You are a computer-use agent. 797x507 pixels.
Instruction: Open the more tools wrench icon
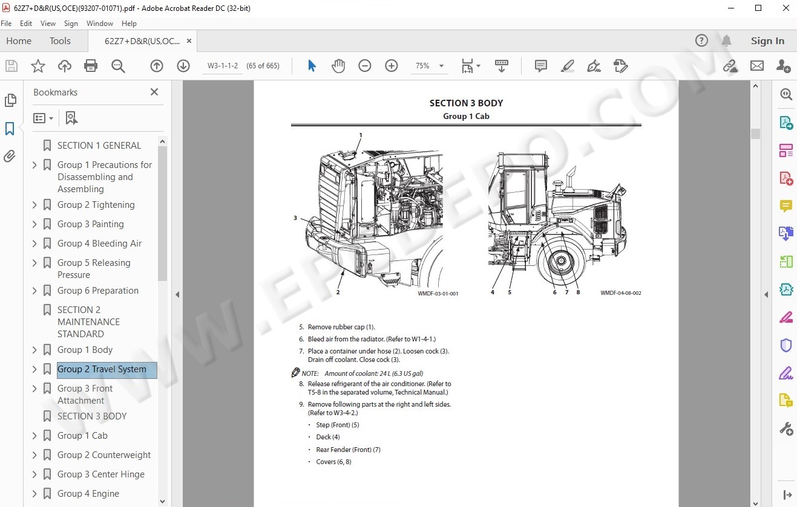[786, 428]
